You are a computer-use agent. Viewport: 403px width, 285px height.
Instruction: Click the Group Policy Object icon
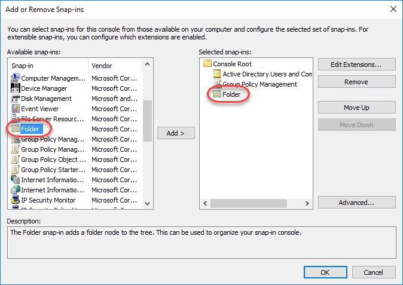(16, 160)
